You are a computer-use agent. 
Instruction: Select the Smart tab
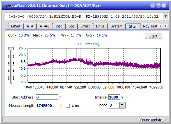[85, 26]
